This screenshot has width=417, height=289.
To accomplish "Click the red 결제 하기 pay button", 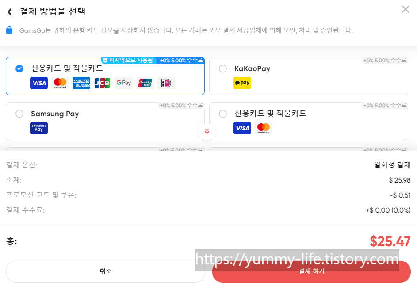I will click(x=311, y=271).
